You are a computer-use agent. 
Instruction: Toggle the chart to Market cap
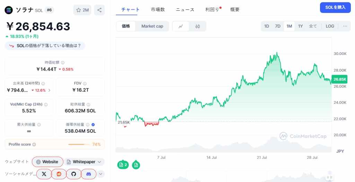click(152, 26)
